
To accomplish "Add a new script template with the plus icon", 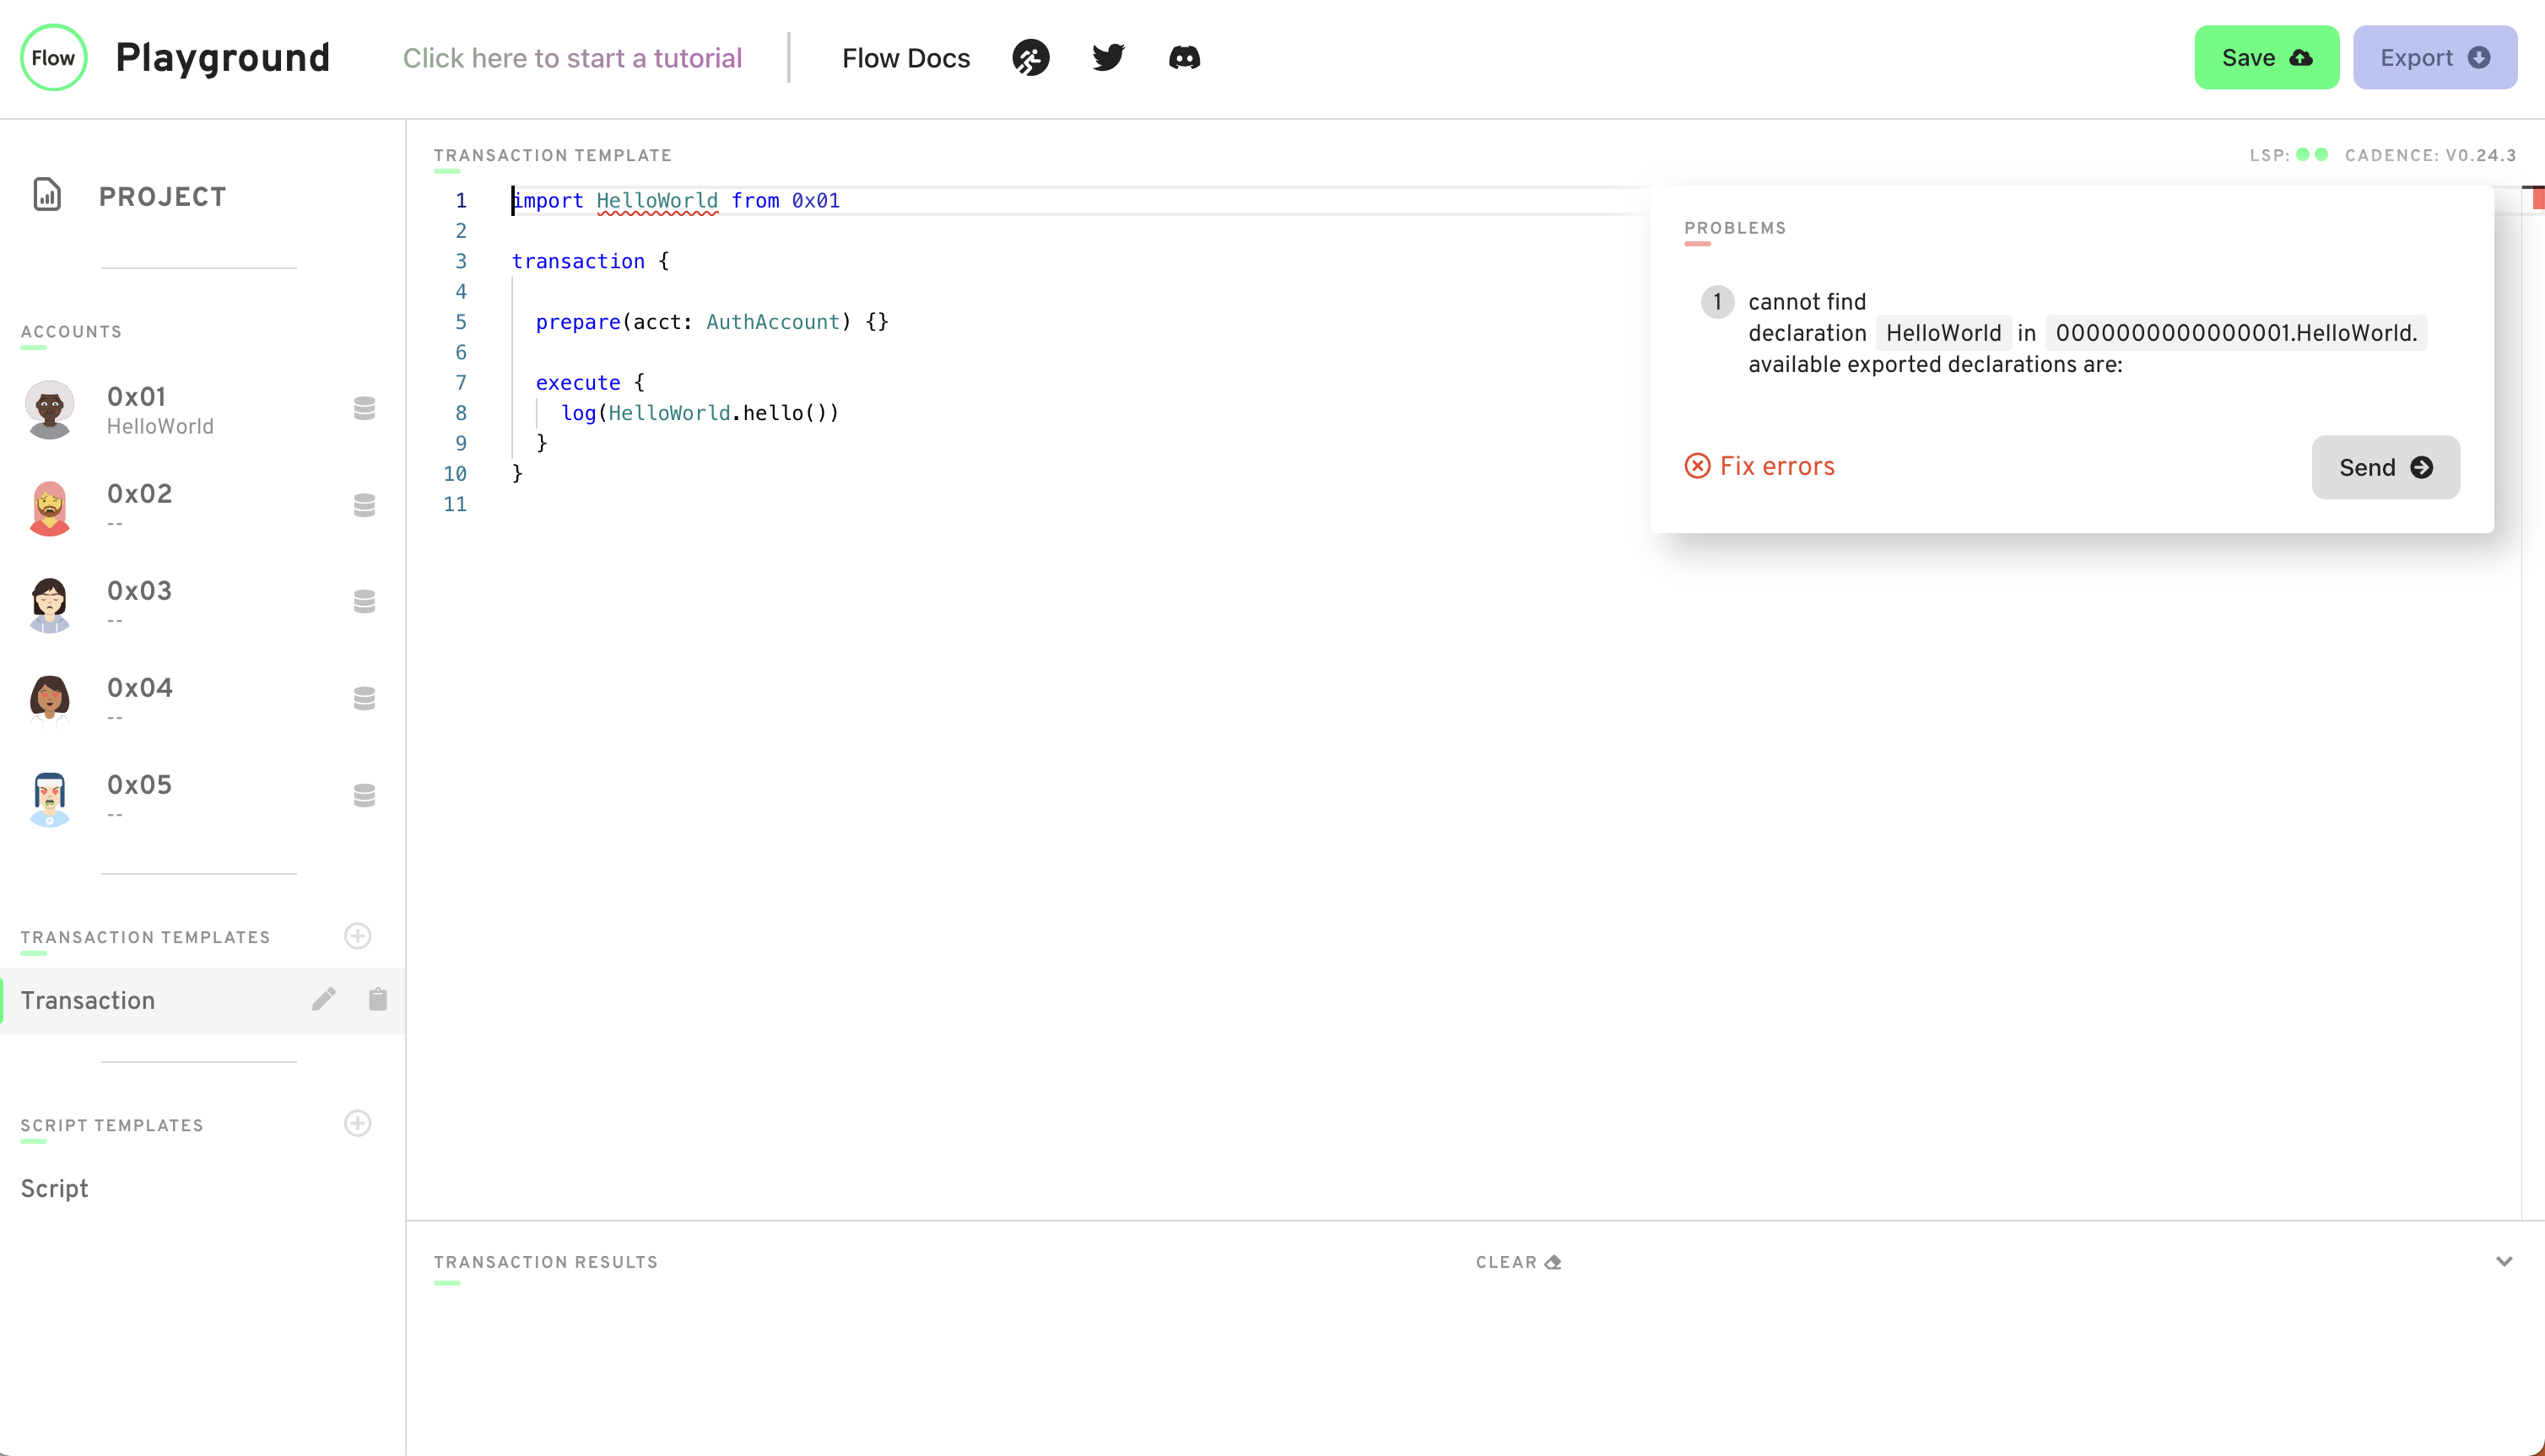I will [x=358, y=1124].
